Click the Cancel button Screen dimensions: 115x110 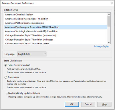[x=88, y=104]
